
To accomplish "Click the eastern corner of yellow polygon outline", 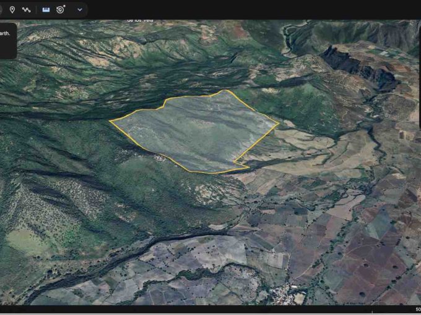I will (278, 124).
